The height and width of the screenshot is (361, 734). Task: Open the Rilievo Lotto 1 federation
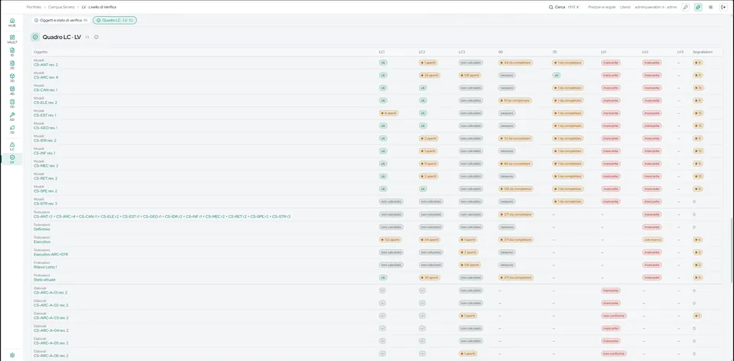pos(45,267)
